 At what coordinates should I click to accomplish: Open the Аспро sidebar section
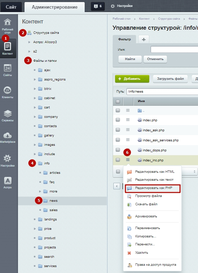tap(8, 183)
